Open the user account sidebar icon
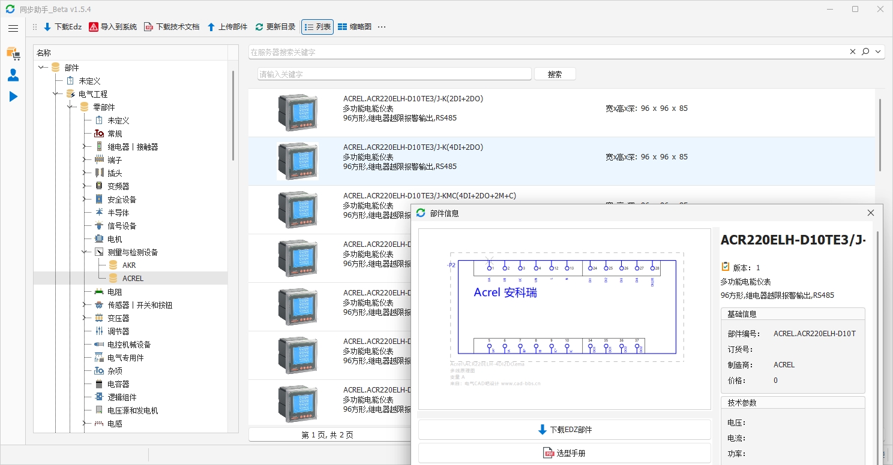Screen dimensions: 893x465 tap(13, 75)
